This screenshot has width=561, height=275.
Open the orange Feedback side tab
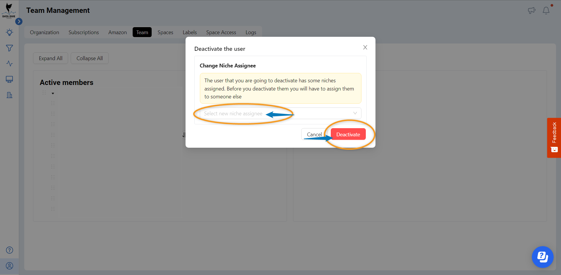tap(554, 138)
